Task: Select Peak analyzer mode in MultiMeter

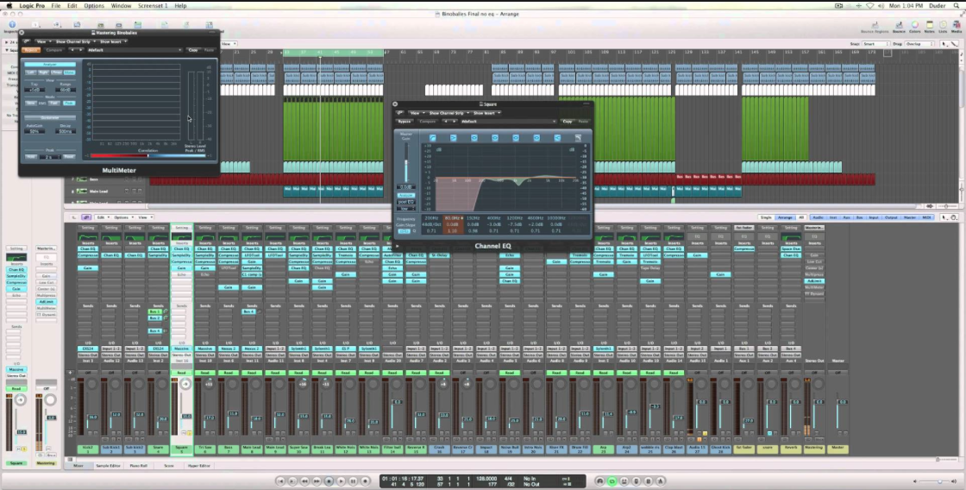Action: [69, 103]
